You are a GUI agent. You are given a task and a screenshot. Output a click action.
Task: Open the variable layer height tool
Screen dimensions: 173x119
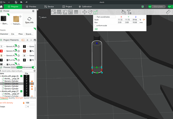pyautogui.click(x=76, y=12)
